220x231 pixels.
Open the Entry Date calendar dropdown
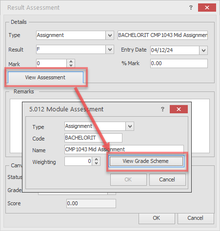click(x=203, y=51)
